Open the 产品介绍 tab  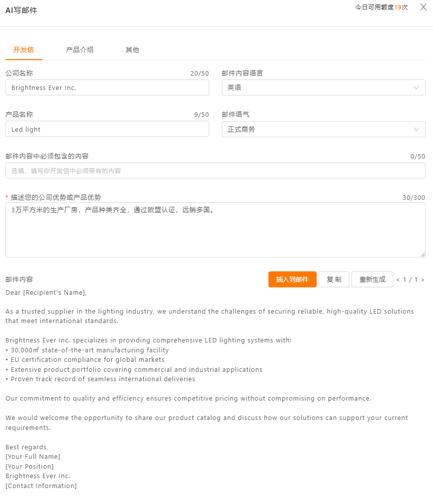pos(80,50)
